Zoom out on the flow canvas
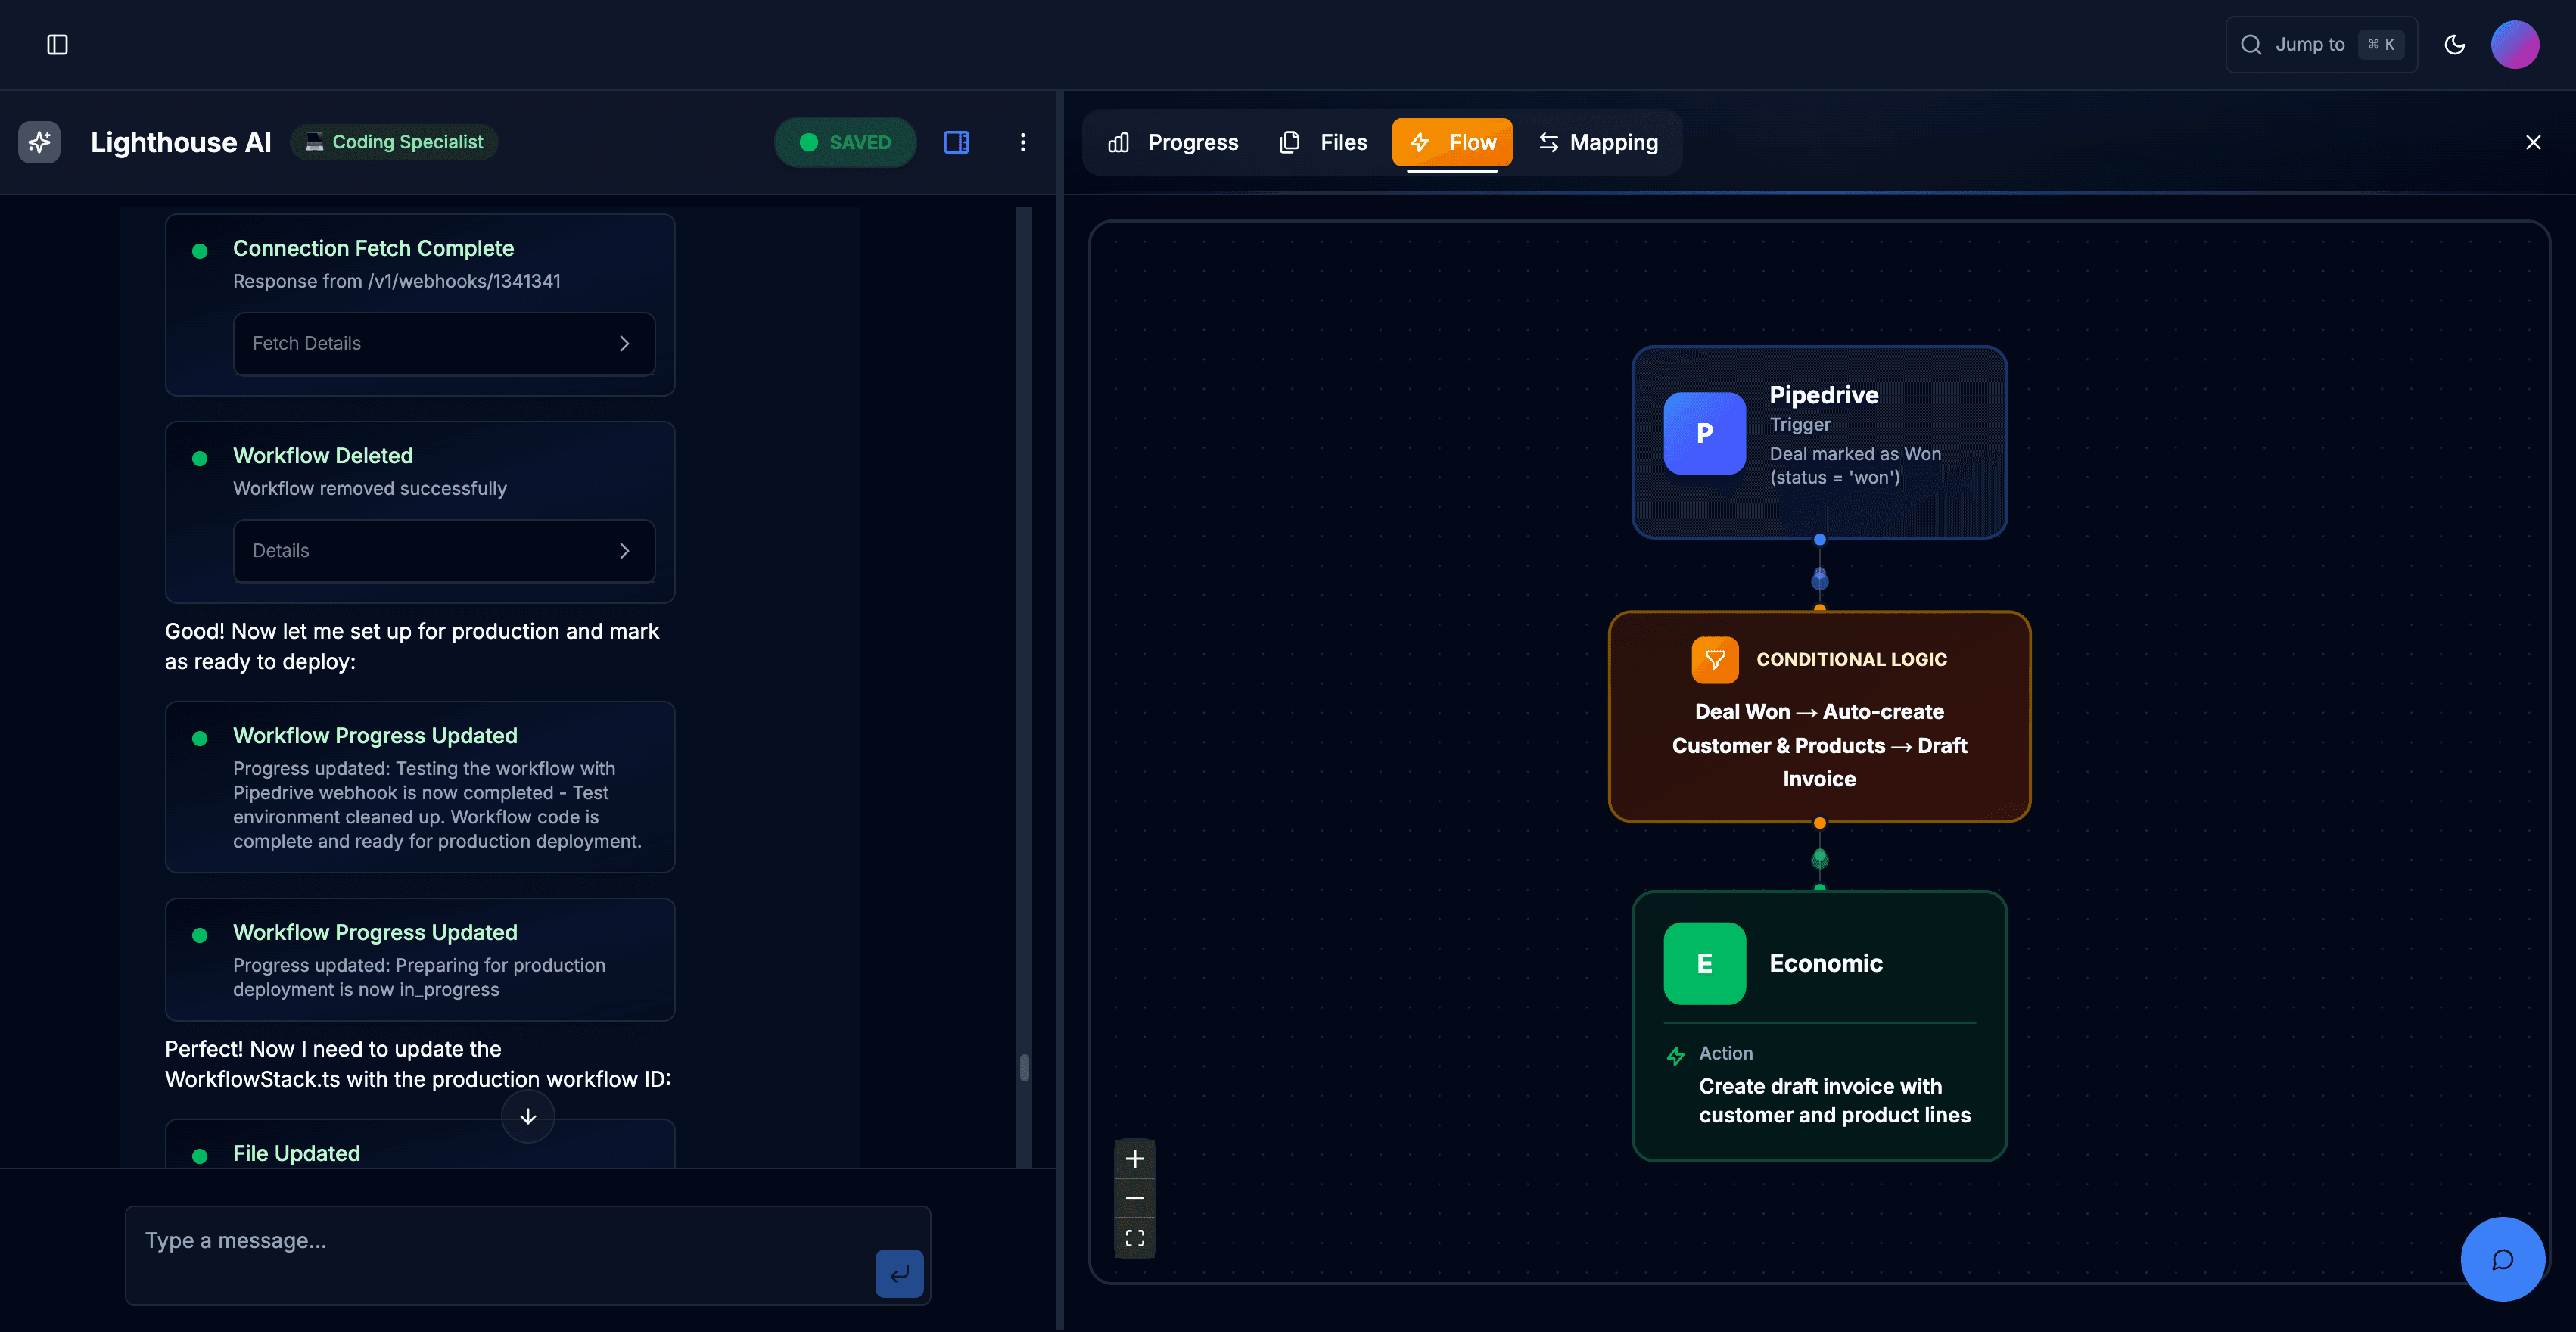The image size is (2576, 1332). [x=1134, y=1198]
